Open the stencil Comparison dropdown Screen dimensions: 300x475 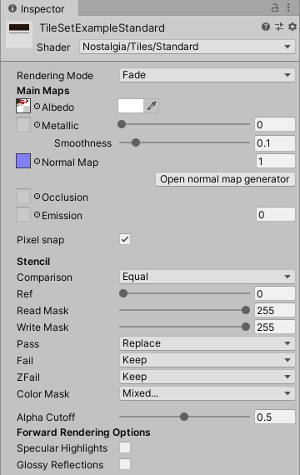pyautogui.click(x=207, y=277)
